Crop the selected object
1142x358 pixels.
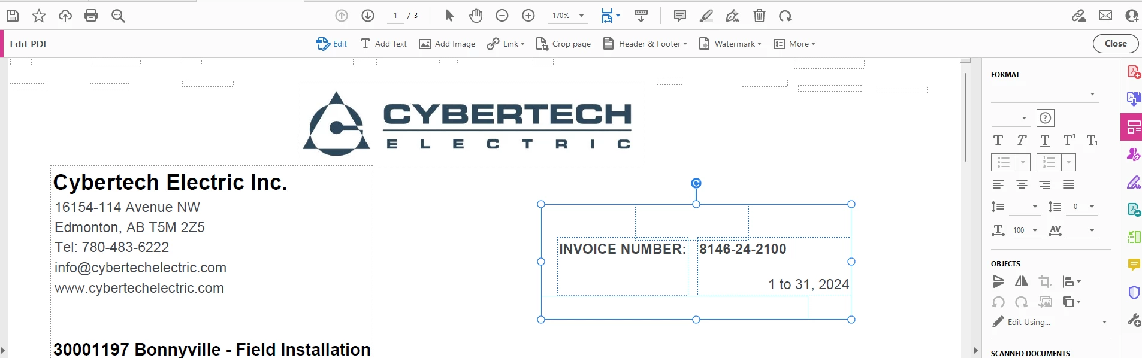click(x=1045, y=281)
